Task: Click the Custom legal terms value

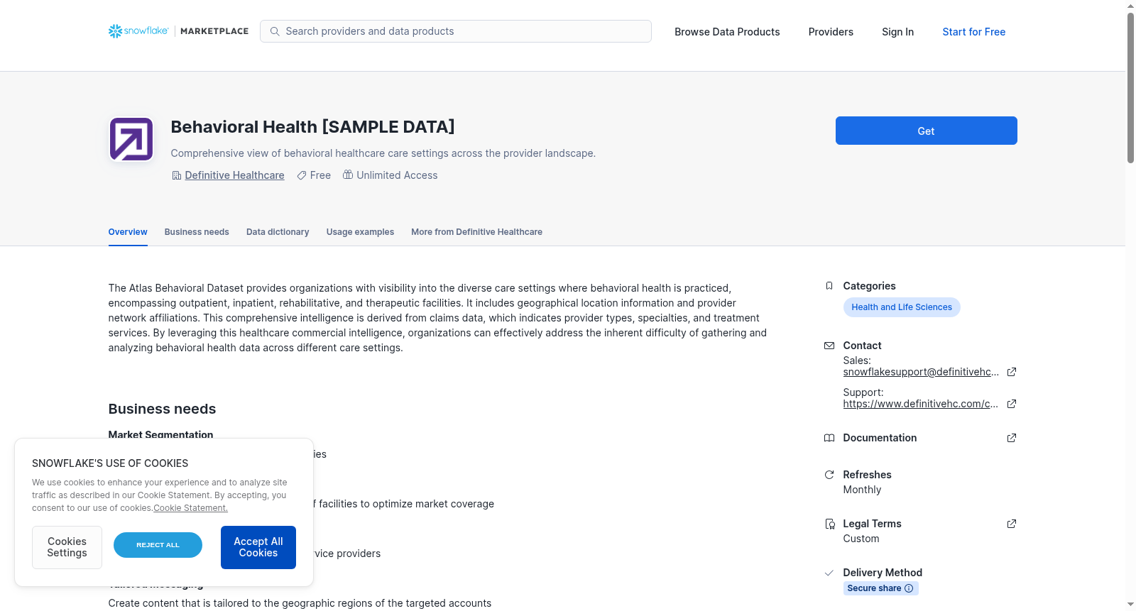Action: 861,539
